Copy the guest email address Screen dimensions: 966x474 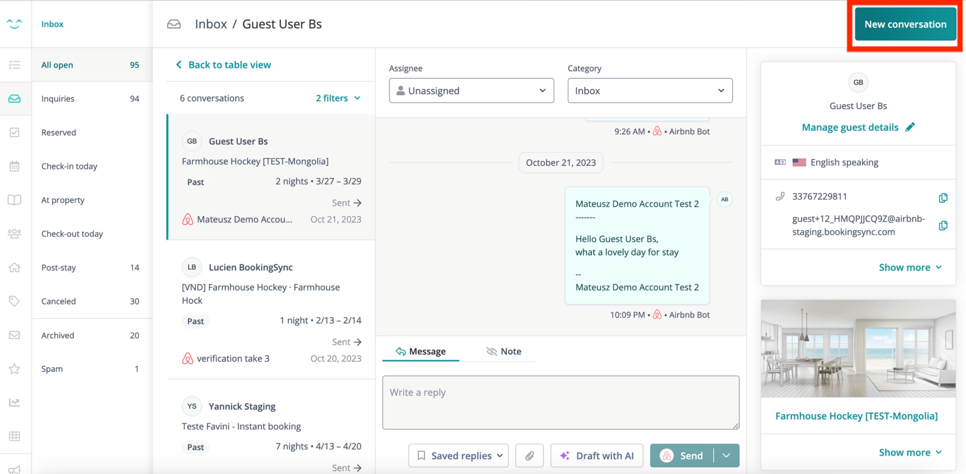click(x=943, y=225)
